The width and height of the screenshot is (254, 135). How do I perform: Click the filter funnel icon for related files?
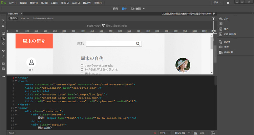pos(213,19)
